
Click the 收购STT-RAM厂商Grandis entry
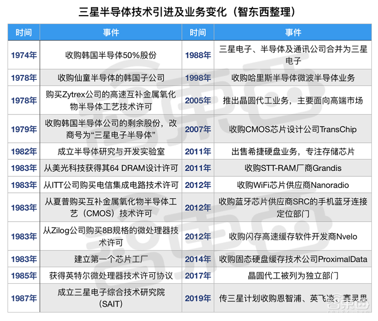click(293, 168)
